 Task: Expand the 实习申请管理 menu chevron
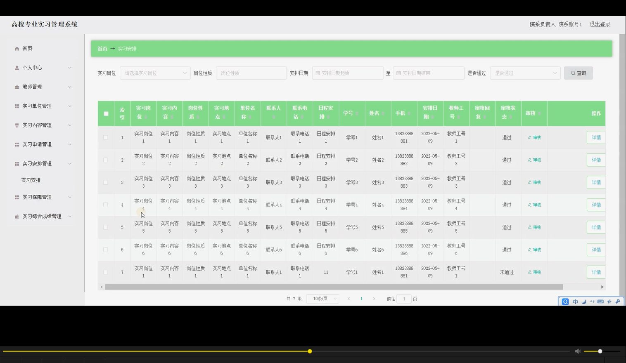tap(70, 144)
